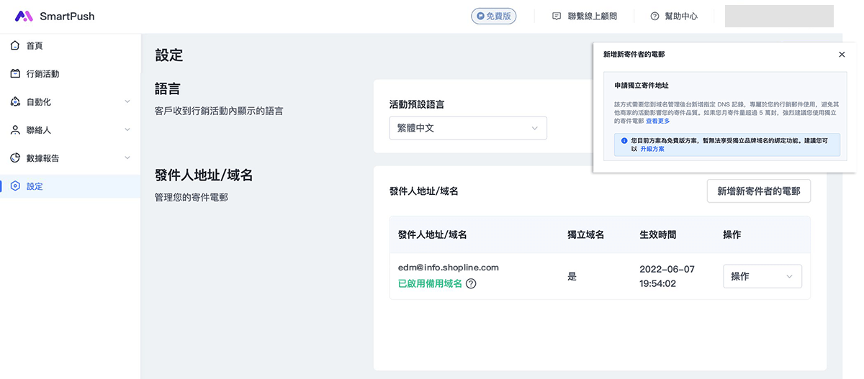
Task: Click the 查看更多 link in popup
Action: (x=657, y=122)
